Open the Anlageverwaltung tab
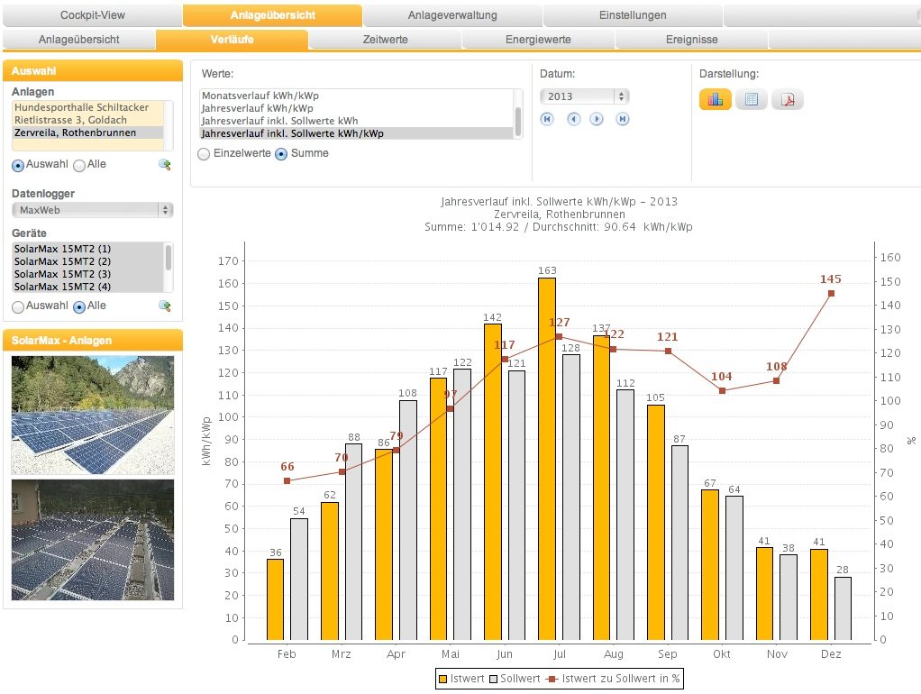Image resolution: width=921 pixels, height=694 pixels. (452, 15)
